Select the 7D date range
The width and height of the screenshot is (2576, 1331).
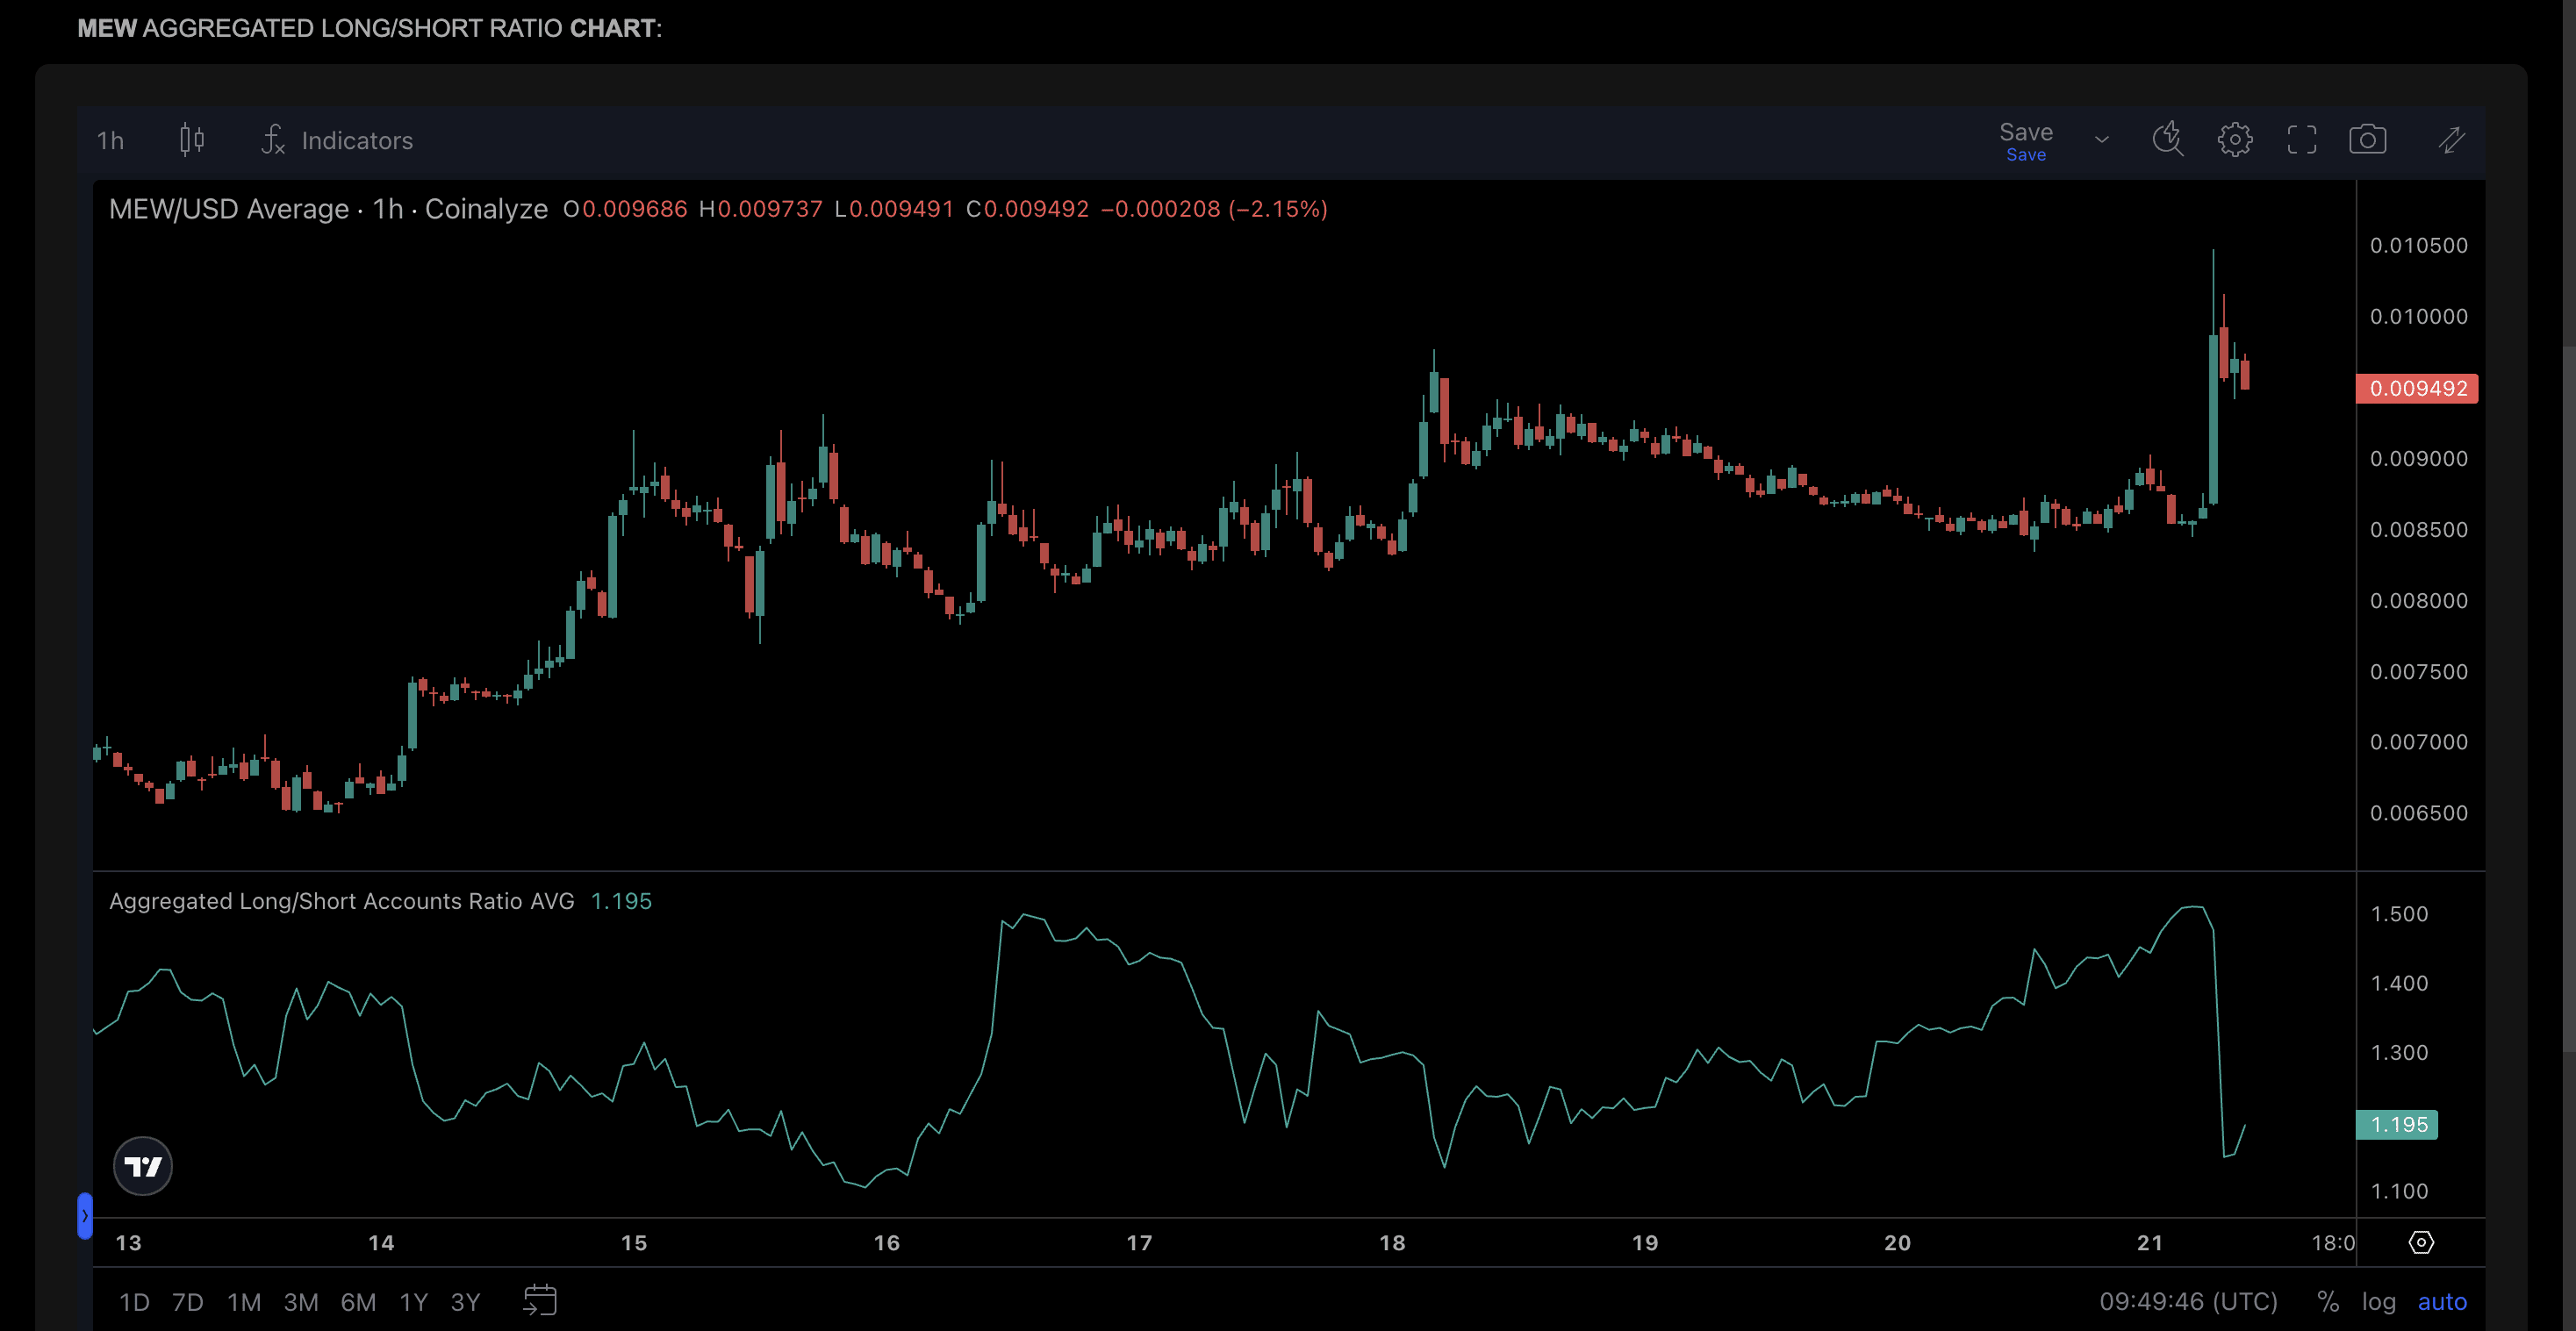[187, 1302]
